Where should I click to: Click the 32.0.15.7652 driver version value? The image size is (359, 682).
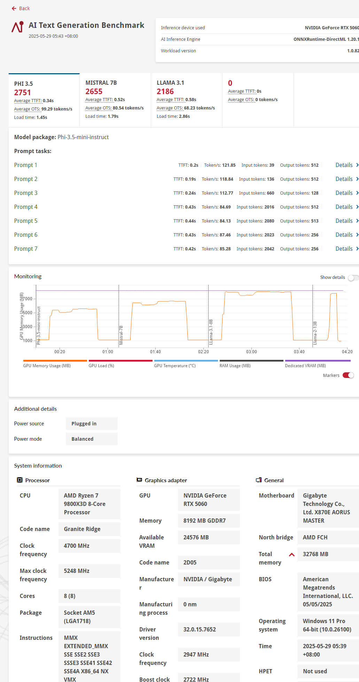pos(209,629)
